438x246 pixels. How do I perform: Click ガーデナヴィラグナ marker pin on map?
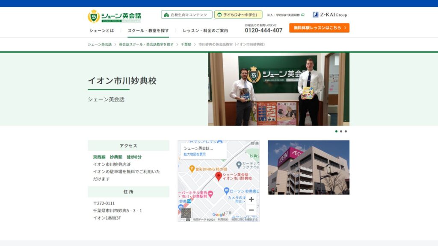click(239, 165)
